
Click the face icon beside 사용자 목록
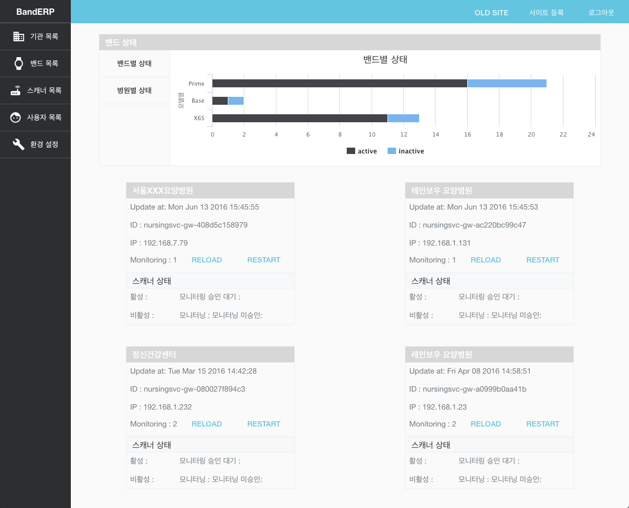pyautogui.click(x=16, y=117)
